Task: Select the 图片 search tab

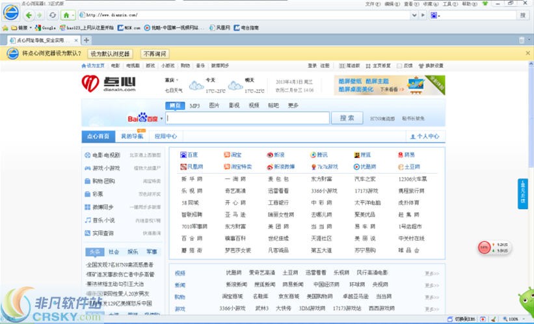Action: (214, 105)
